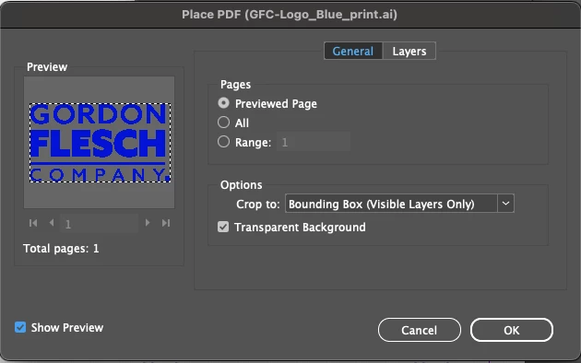
Task: Click the Range page number field
Action: tap(314, 142)
